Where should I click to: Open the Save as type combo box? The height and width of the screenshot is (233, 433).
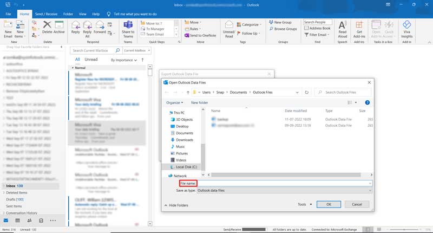pyautogui.click(x=285, y=190)
